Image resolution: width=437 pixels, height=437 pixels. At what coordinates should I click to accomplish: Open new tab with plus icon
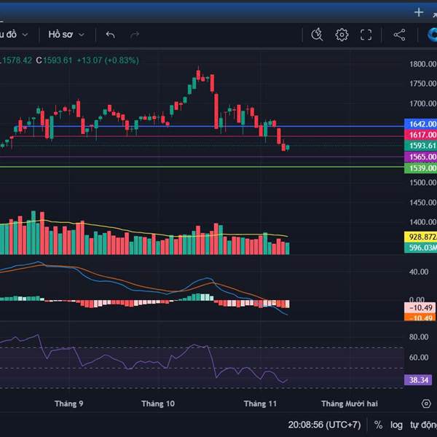pyautogui.click(x=419, y=12)
